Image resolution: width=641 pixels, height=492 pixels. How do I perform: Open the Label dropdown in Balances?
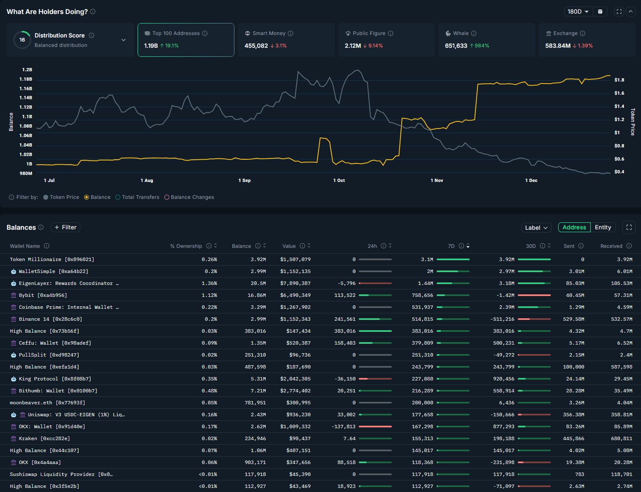[x=536, y=228]
